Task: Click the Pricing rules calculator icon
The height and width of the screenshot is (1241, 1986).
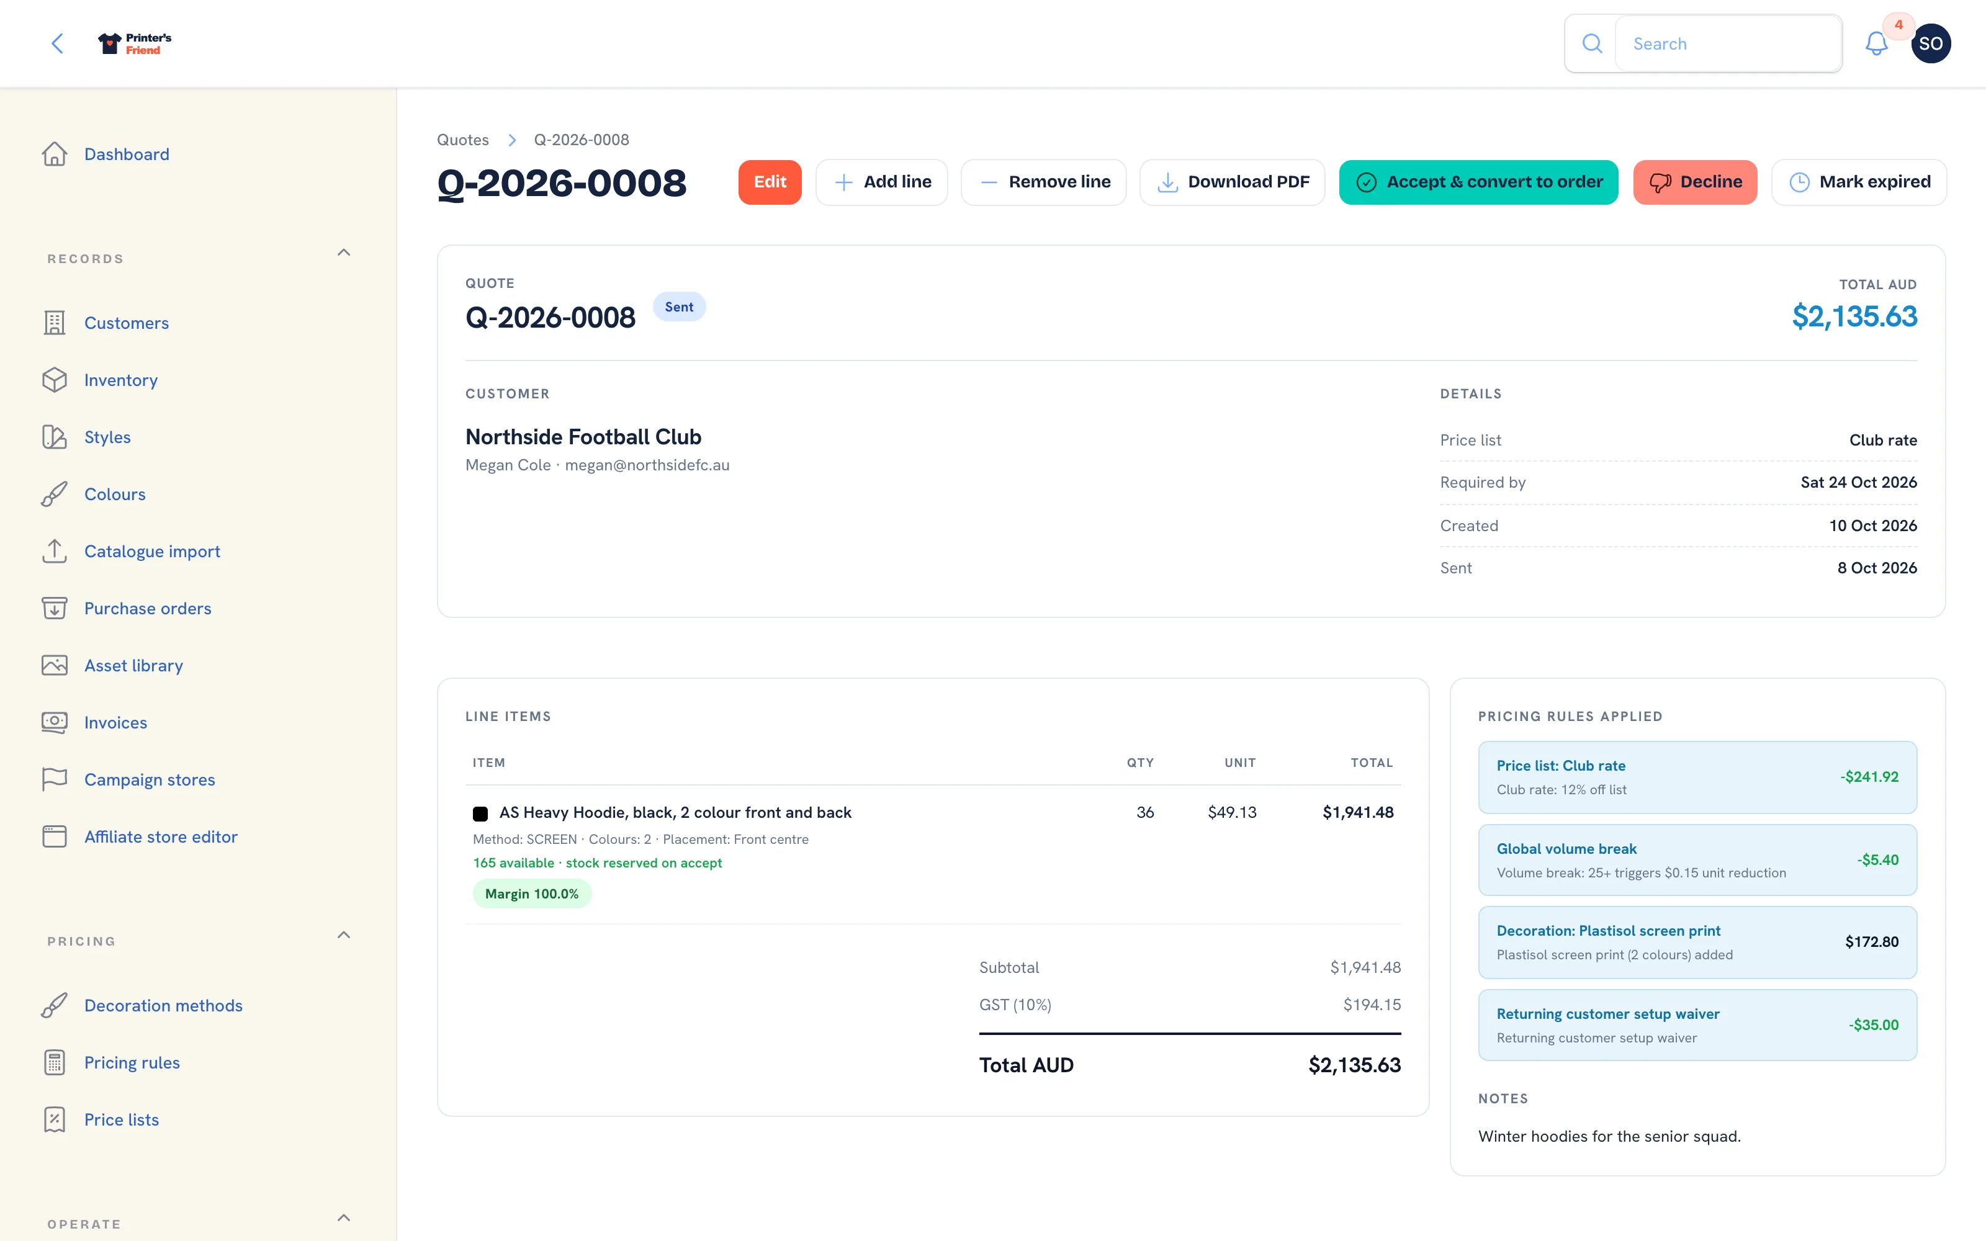Action: (x=54, y=1062)
